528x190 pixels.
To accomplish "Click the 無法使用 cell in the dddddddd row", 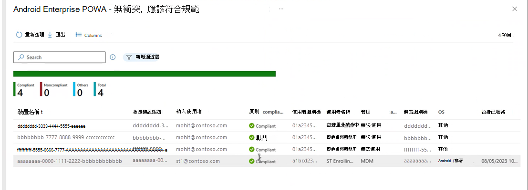I will [371, 125].
